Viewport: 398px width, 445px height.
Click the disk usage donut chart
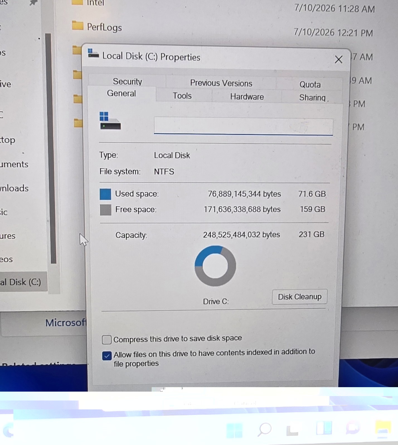tap(215, 266)
